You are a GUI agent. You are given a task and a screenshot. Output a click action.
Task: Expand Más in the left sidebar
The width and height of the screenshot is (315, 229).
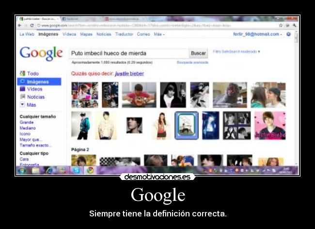click(x=28, y=105)
